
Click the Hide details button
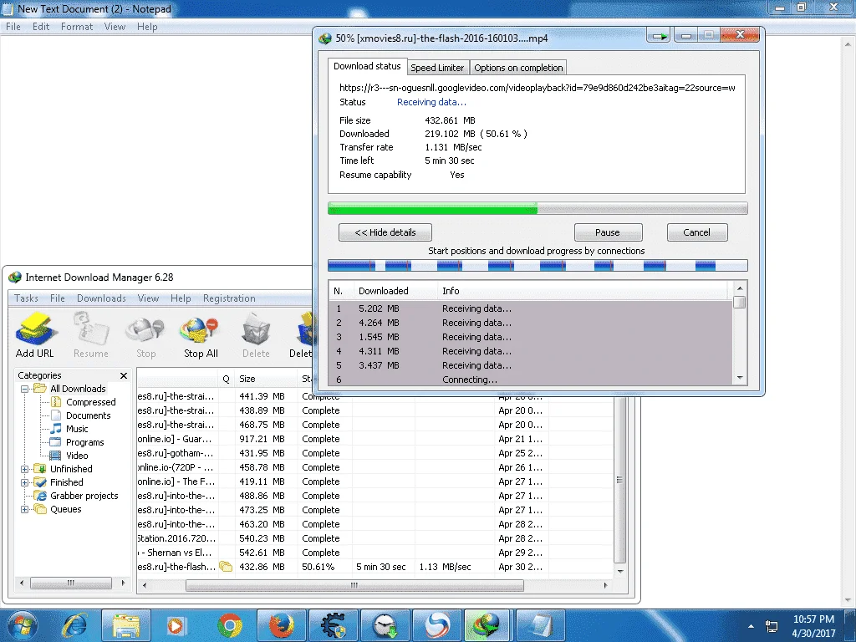385,232
